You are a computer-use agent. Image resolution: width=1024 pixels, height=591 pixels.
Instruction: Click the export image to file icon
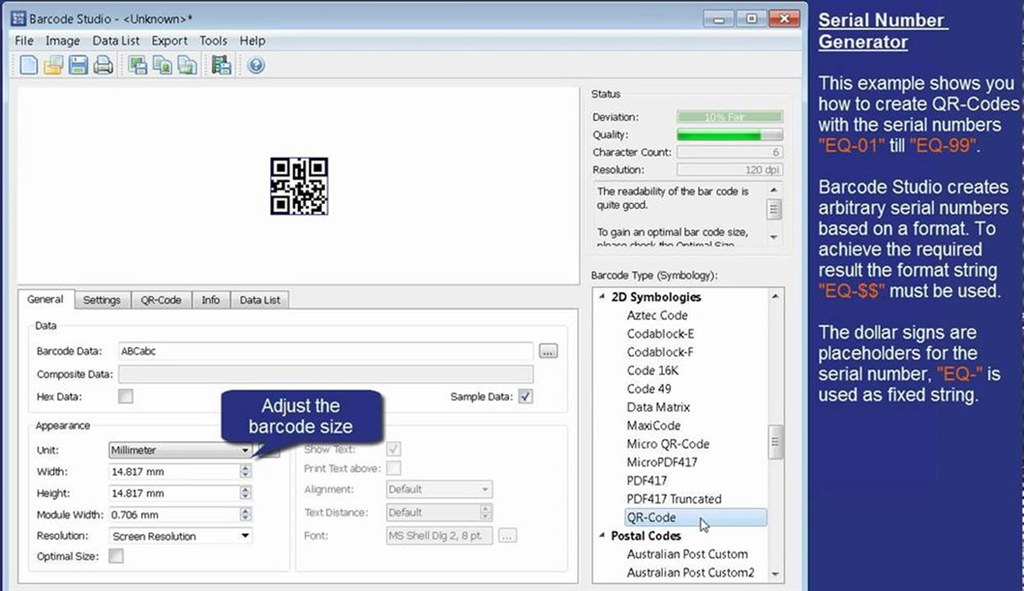(137, 66)
